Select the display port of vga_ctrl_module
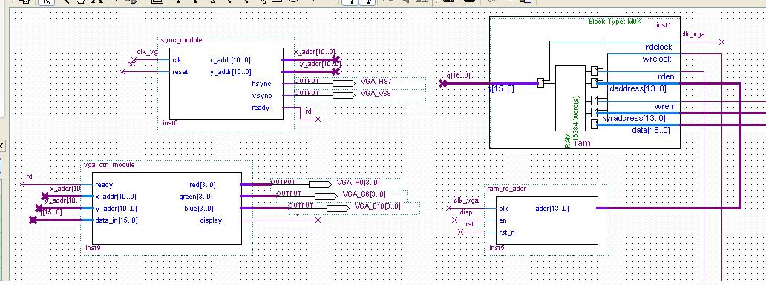766x285 pixels. (x=211, y=220)
